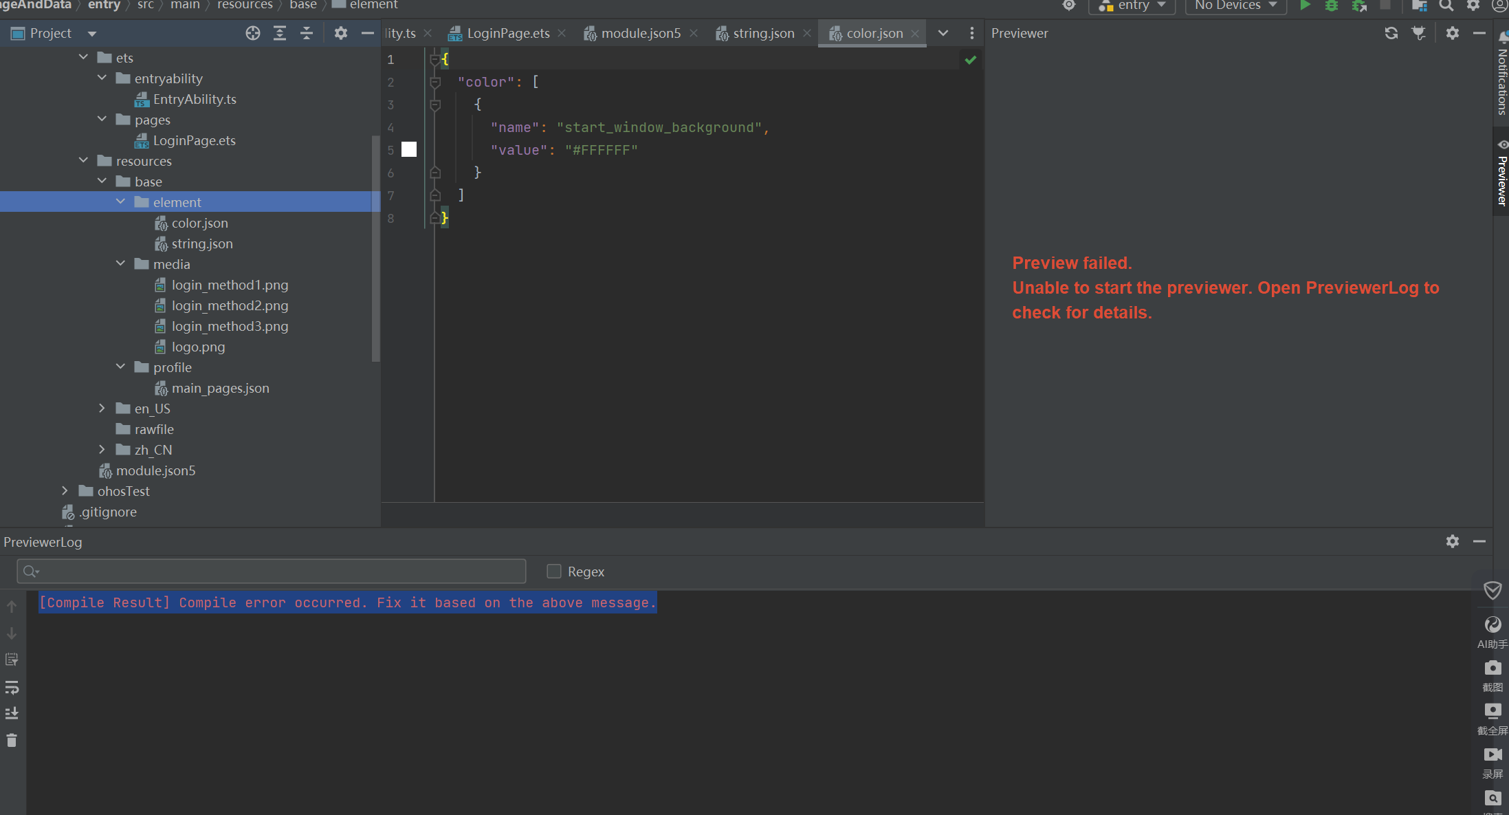
Task: Collapse the resources folder
Action: 83,160
